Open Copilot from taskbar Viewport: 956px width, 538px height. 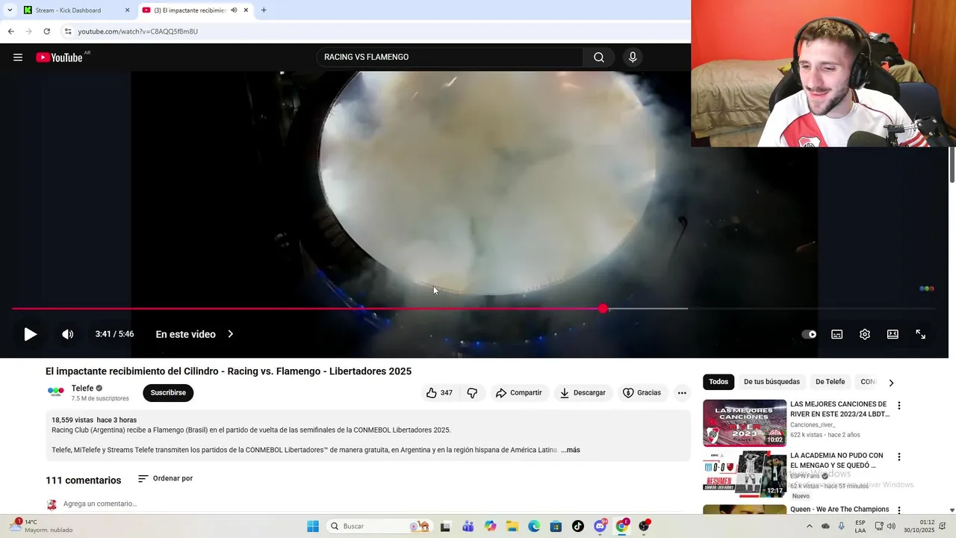coord(490,526)
